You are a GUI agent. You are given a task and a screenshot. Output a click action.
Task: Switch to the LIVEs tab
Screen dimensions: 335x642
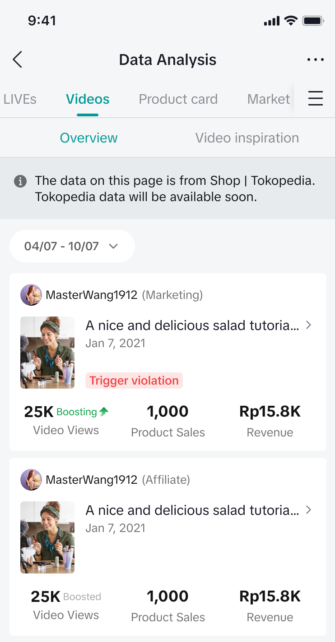[x=20, y=99]
